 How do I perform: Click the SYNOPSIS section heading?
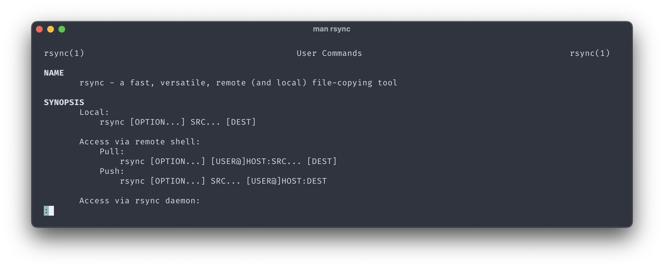pos(64,102)
